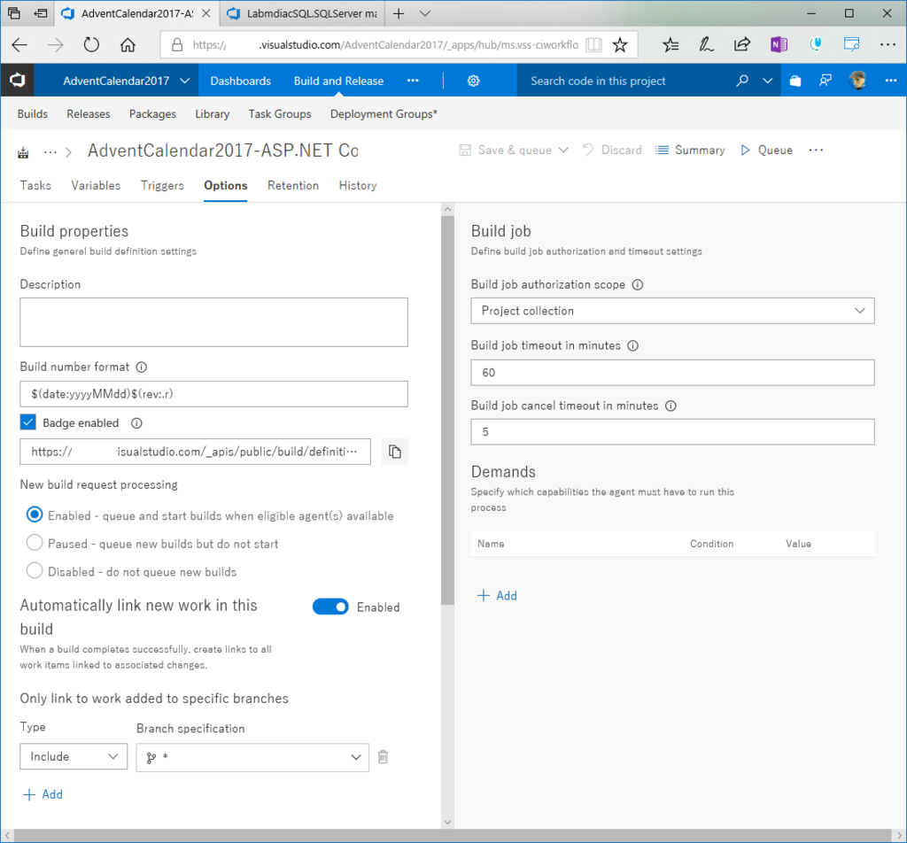Show info for Build job timeout
907x843 pixels.
pos(632,345)
